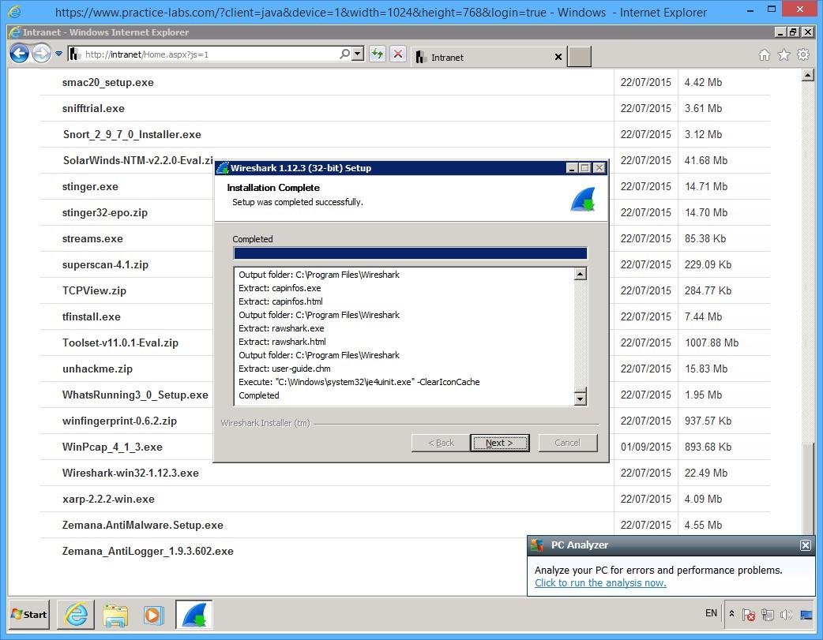Expand the hidden icons chevron in the tray
Image resolution: width=823 pixels, height=640 pixels.
[731, 615]
